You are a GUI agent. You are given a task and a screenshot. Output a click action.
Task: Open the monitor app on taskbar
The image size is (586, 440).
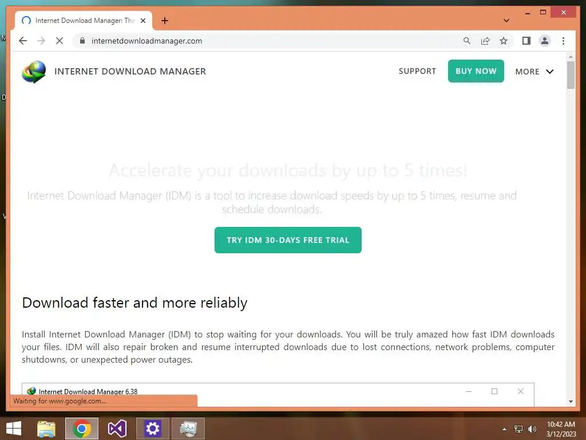(188, 429)
